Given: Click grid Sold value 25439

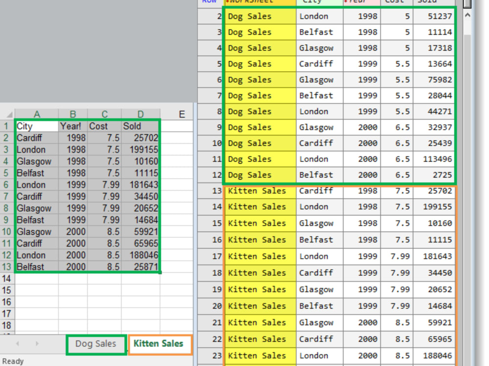Looking at the screenshot, I should coord(433,143).
